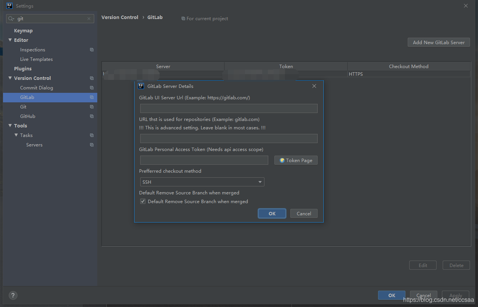This screenshot has height=307, width=478.
Task: Click project-scope icon beside Servers row
Action: 92,145
